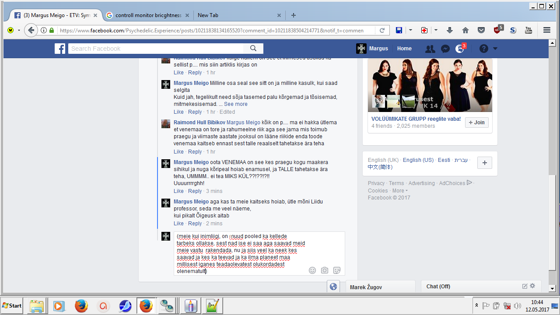
Task: Open the Firefox hamburger menu
Action: (x=546, y=30)
